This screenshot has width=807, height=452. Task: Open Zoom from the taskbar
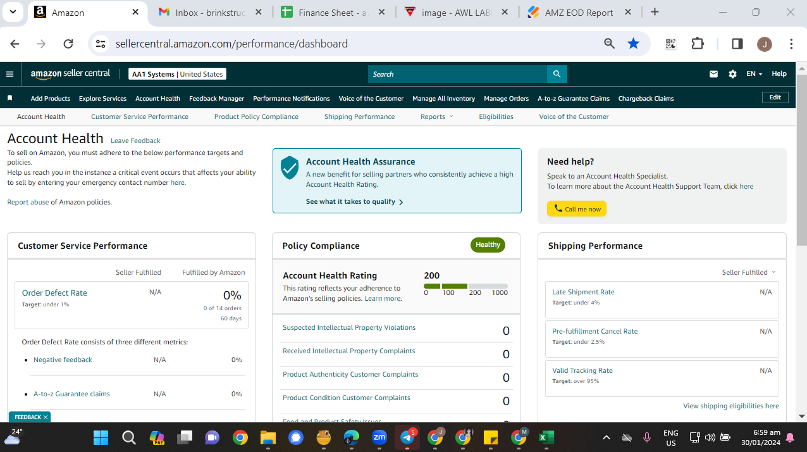tap(379, 437)
